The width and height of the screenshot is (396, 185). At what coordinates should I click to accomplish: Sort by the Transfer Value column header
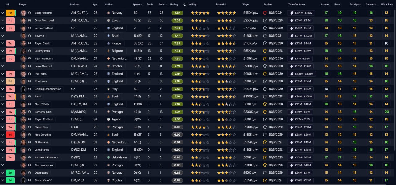click(x=297, y=5)
